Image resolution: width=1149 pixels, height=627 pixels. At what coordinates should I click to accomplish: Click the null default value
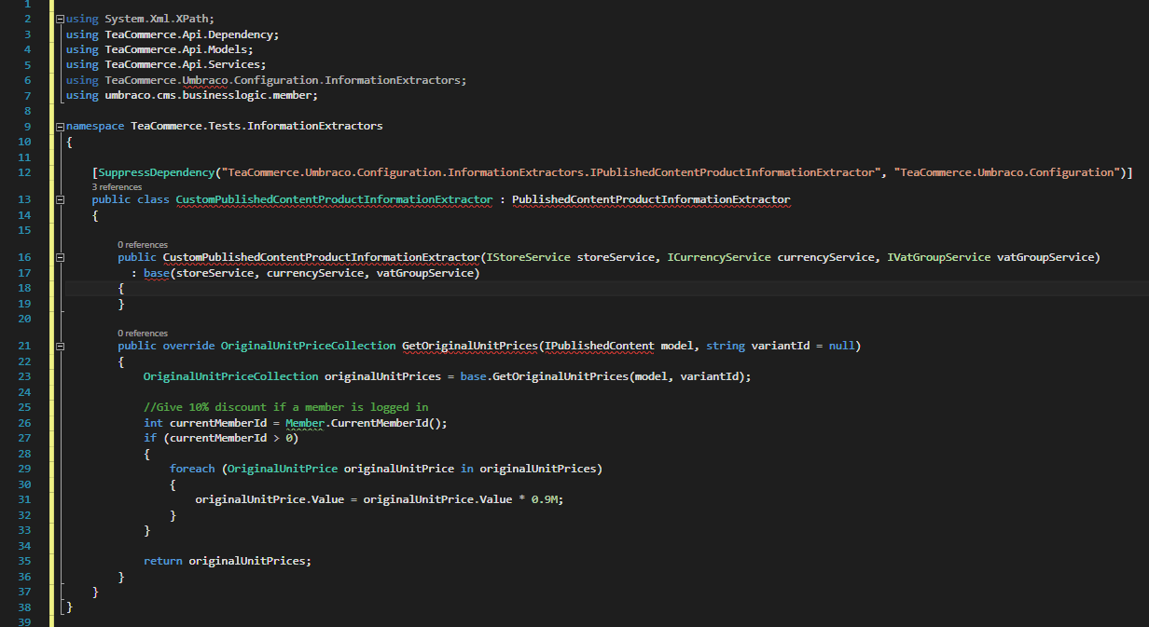tap(841, 347)
